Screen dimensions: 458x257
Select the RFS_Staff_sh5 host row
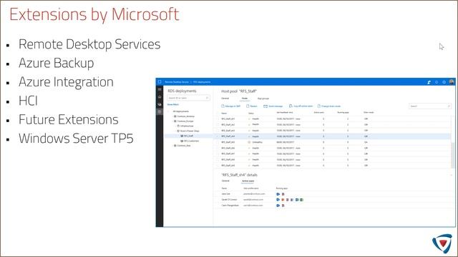click(x=333, y=142)
